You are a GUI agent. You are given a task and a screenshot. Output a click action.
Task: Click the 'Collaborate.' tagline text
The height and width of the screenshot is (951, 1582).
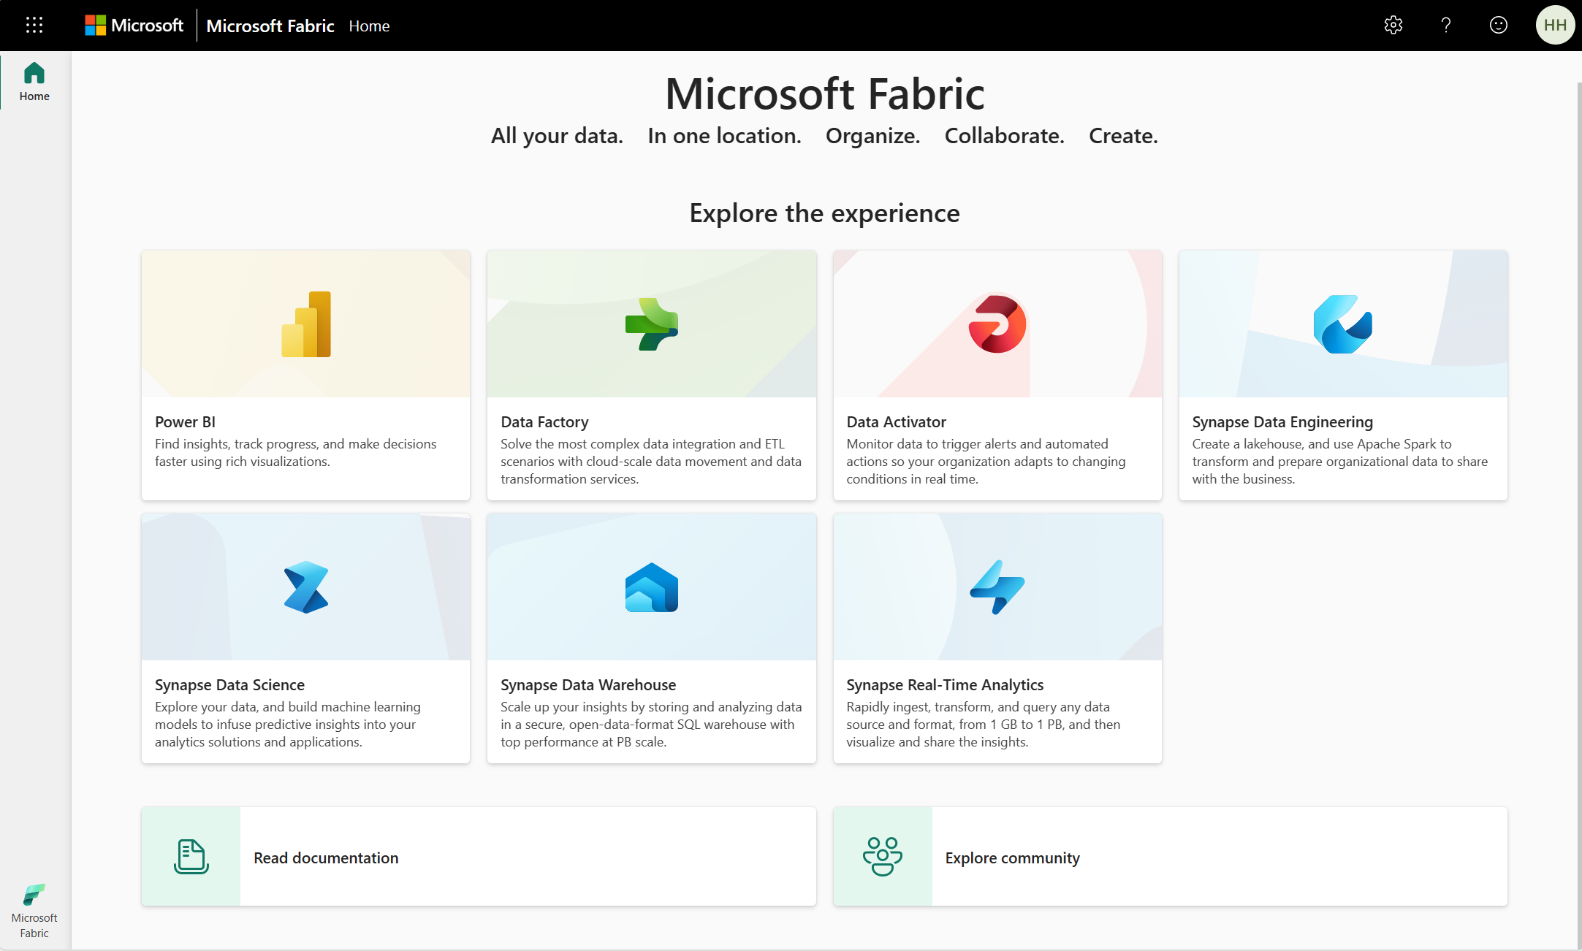click(1004, 136)
